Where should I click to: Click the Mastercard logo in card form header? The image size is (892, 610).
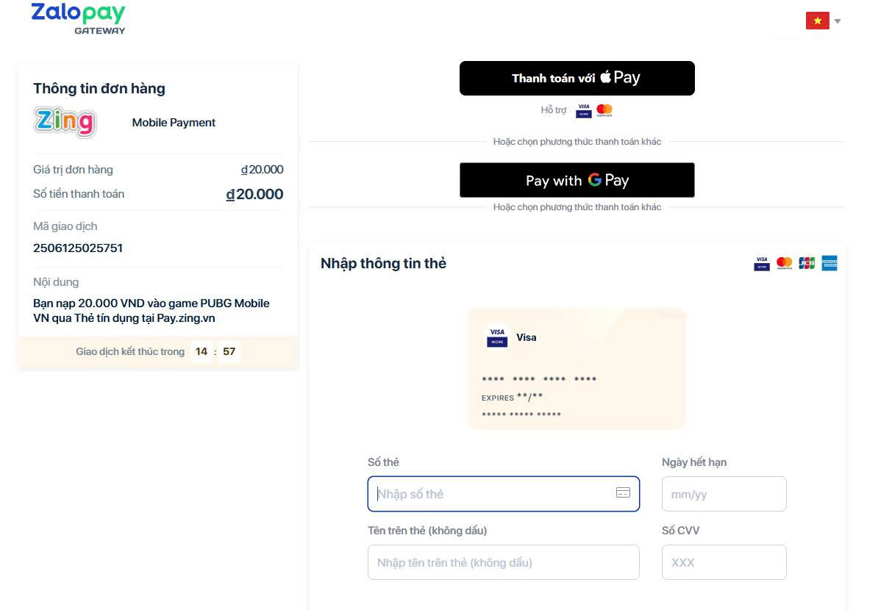(x=785, y=263)
